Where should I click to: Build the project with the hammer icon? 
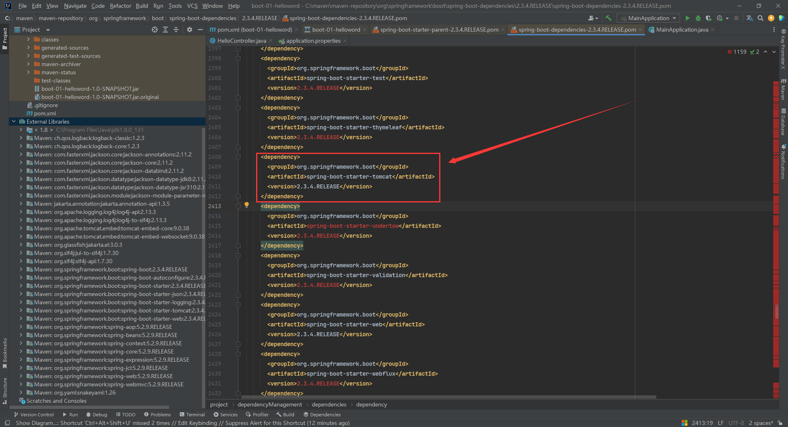(x=608, y=18)
